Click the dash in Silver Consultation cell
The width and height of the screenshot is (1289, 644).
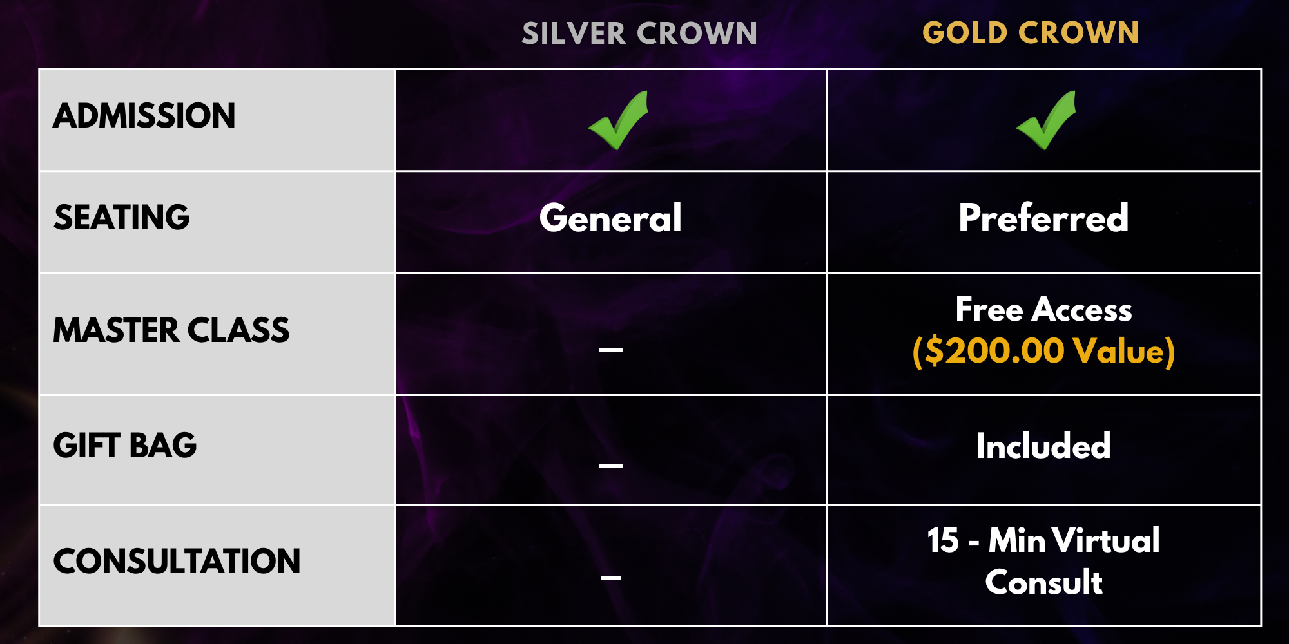click(611, 577)
